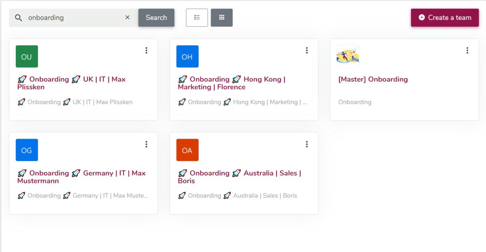Open kebab menu on Germany IT card
This screenshot has width=486, height=252.
point(146,144)
